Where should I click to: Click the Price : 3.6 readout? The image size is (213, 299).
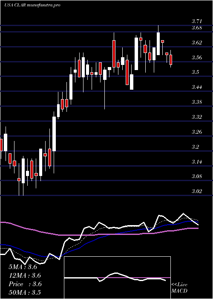point(25,284)
